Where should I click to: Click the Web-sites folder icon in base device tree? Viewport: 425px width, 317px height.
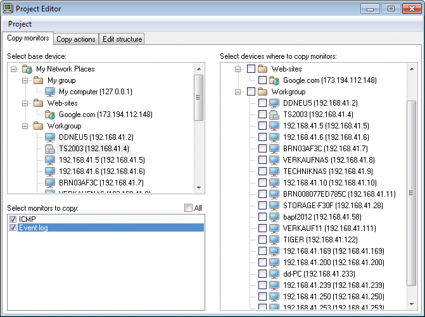pos(38,103)
